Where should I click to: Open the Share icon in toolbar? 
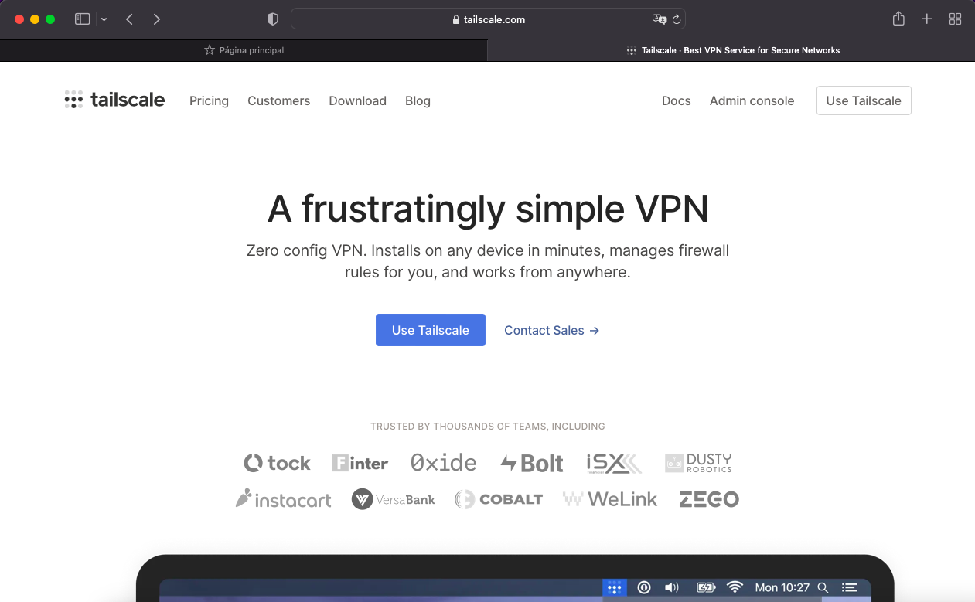[x=898, y=19]
